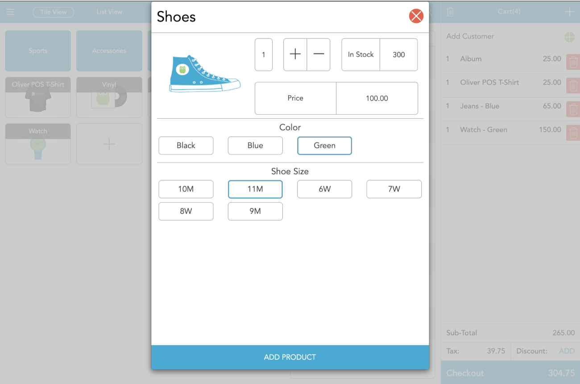Increase quantity with the plus button
The height and width of the screenshot is (384, 580).
(295, 54)
